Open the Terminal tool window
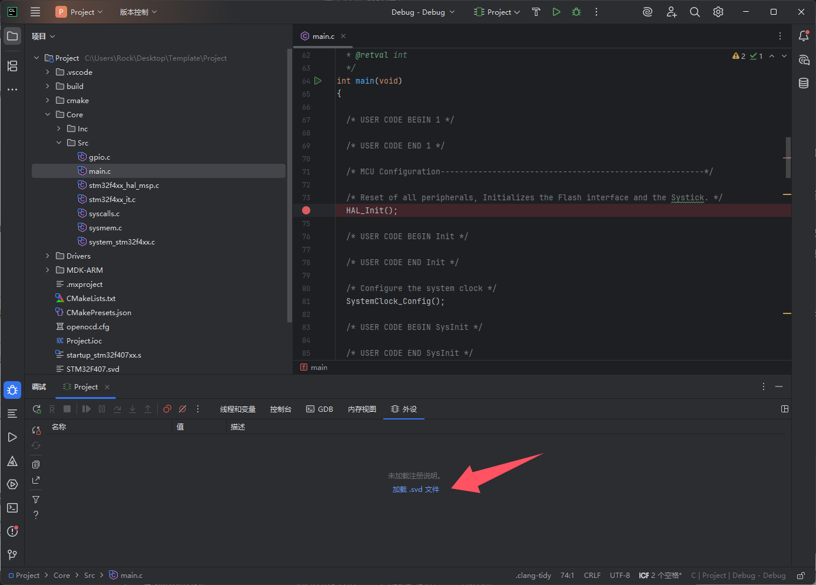The width and height of the screenshot is (816, 585). click(12, 508)
